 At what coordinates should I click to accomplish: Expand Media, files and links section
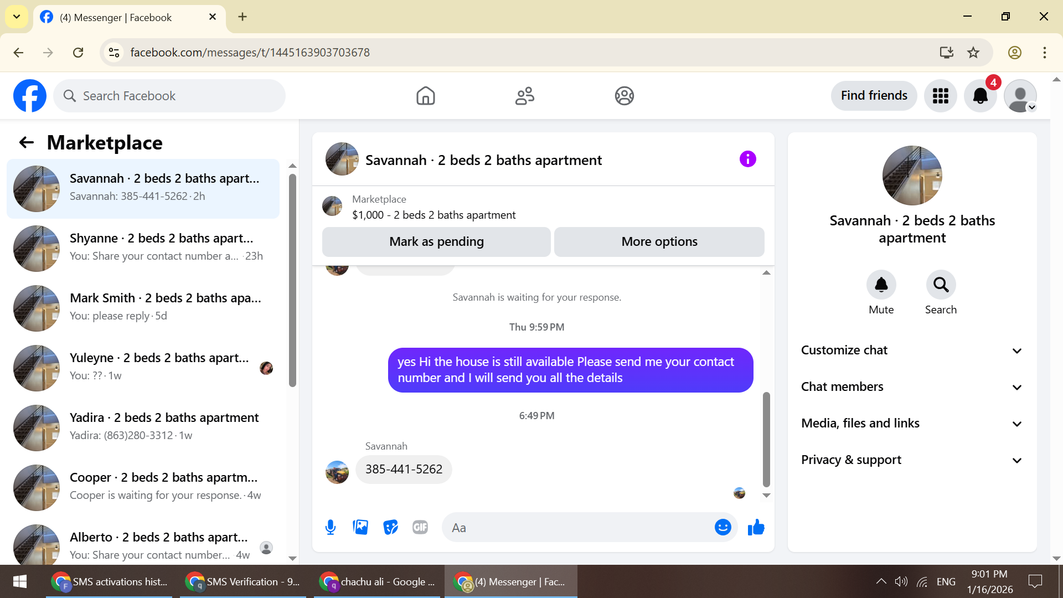[x=912, y=424]
